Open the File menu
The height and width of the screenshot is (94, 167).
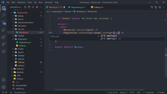(8, 2)
